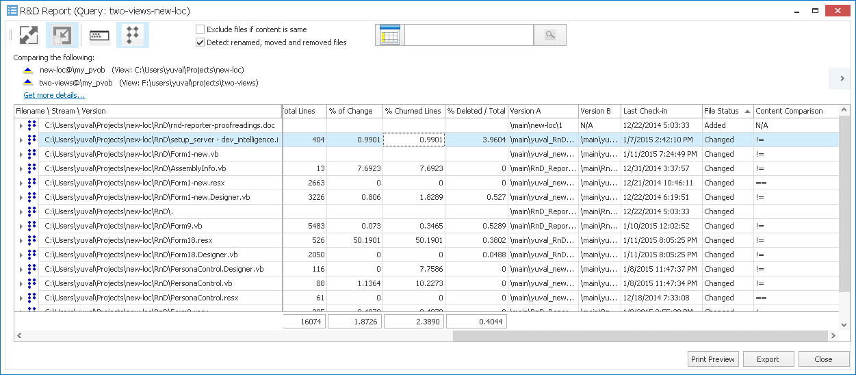Click the collapse-all arrow toolbar icon

tap(62, 36)
